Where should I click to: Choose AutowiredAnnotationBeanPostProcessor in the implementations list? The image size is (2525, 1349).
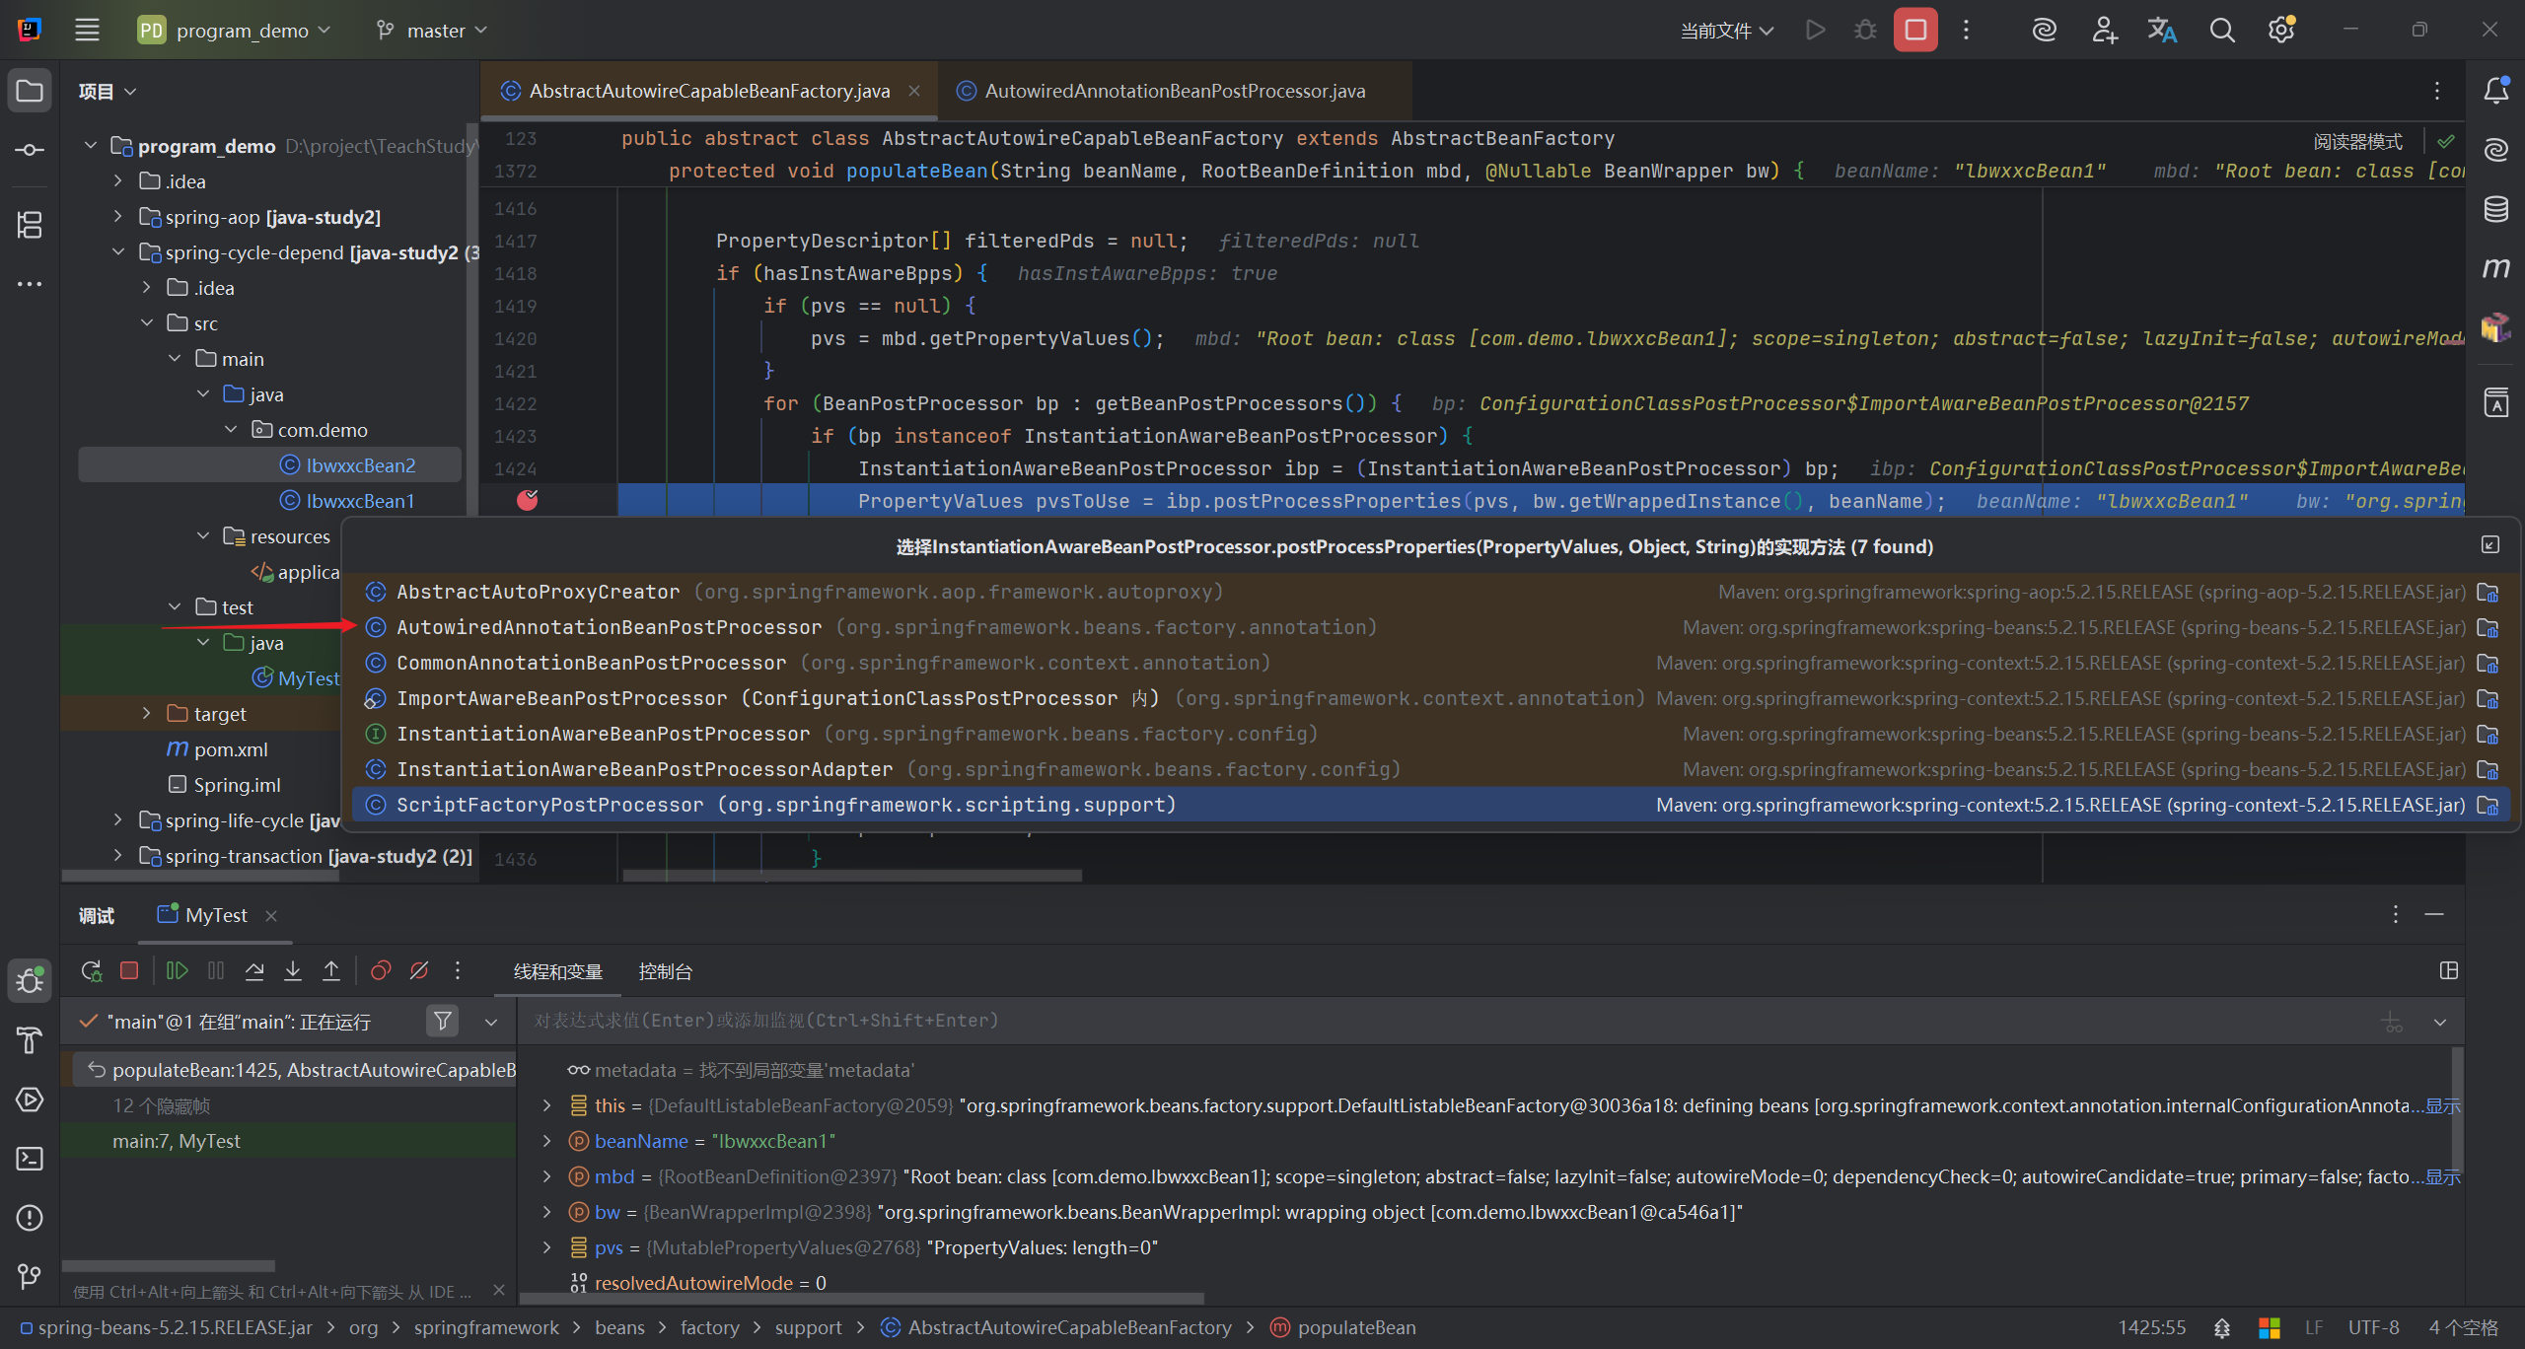click(609, 627)
